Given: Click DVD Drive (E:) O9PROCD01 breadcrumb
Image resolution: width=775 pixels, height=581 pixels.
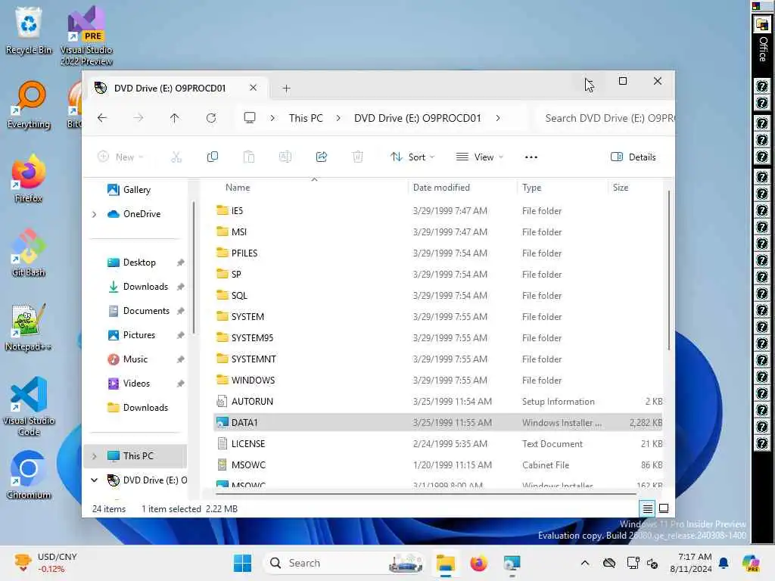Looking at the screenshot, I should (x=417, y=118).
